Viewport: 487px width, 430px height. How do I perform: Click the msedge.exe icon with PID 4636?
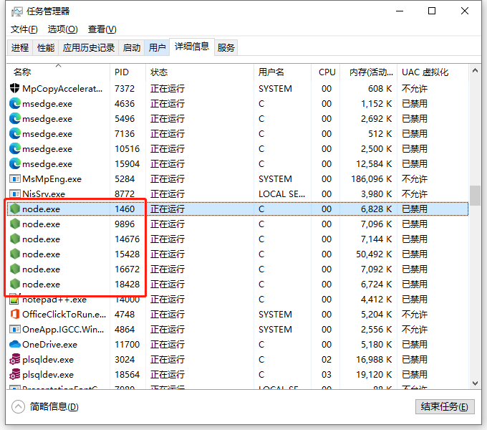(15, 104)
